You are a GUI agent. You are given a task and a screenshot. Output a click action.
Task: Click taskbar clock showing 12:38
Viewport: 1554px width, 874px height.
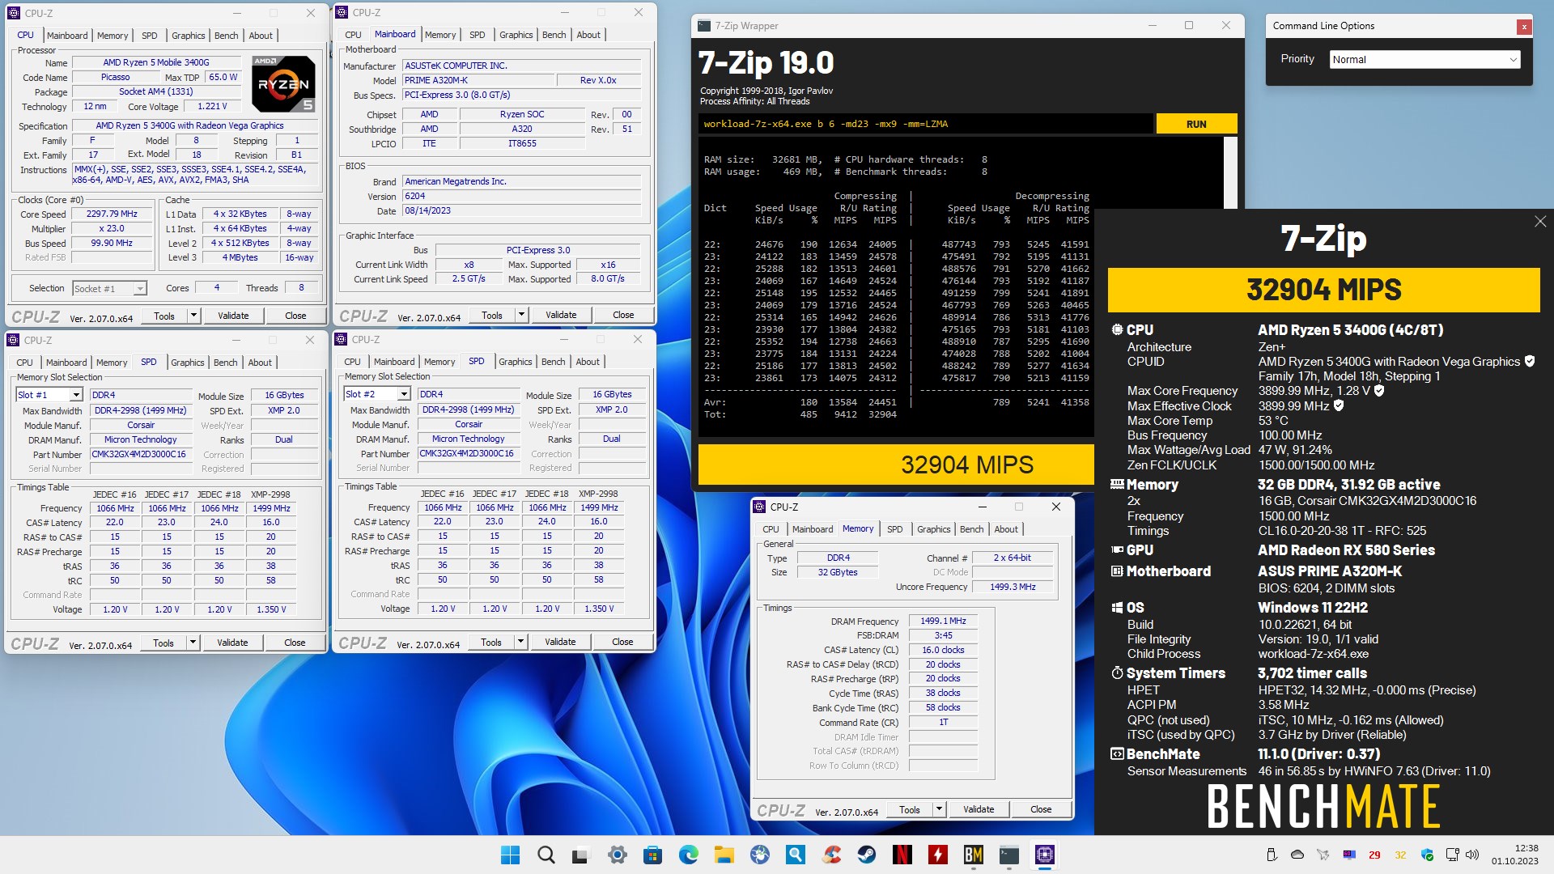pyautogui.click(x=1515, y=855)
